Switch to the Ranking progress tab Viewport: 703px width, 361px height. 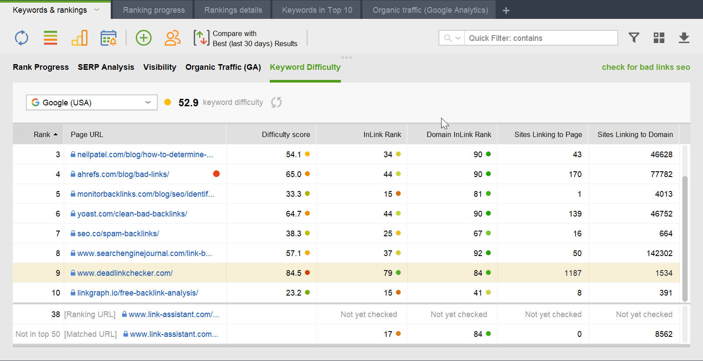pyautogui.click(x=154, y=10)
